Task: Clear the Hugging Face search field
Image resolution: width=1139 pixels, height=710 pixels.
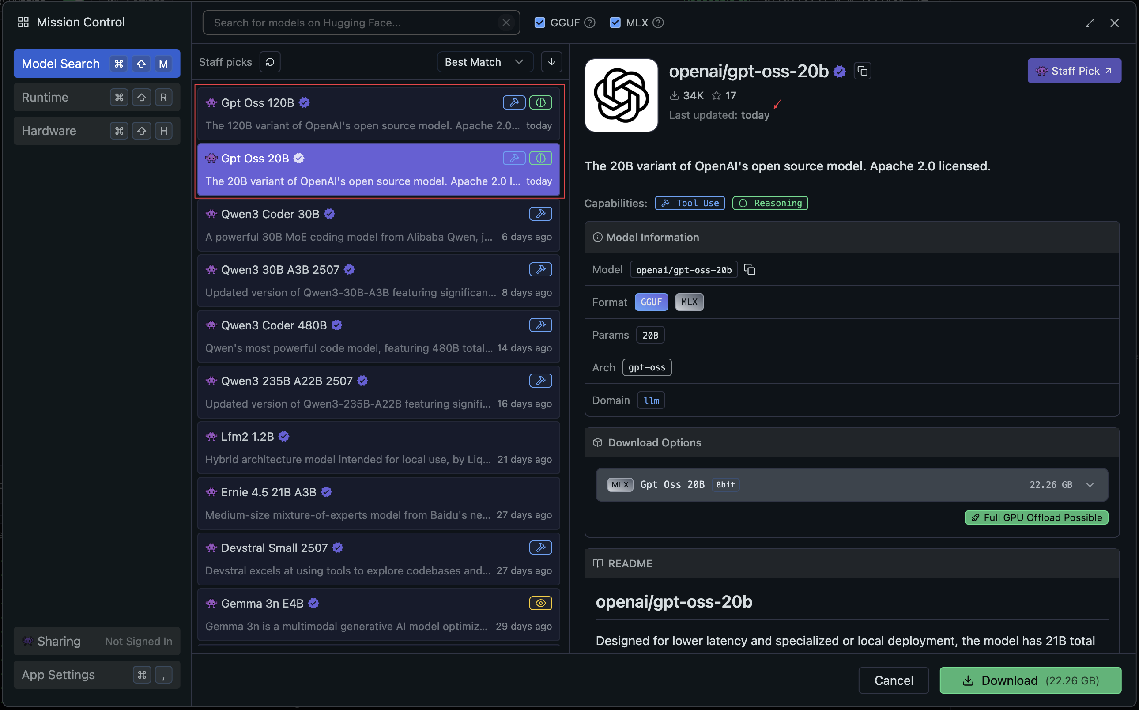Action: pyautogui.click(x=505, y=23)
